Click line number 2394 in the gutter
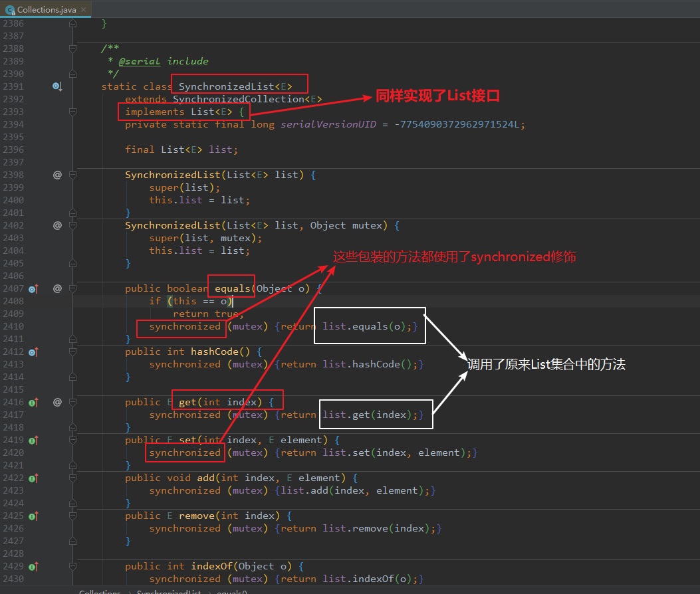 [x=13, y=124]
